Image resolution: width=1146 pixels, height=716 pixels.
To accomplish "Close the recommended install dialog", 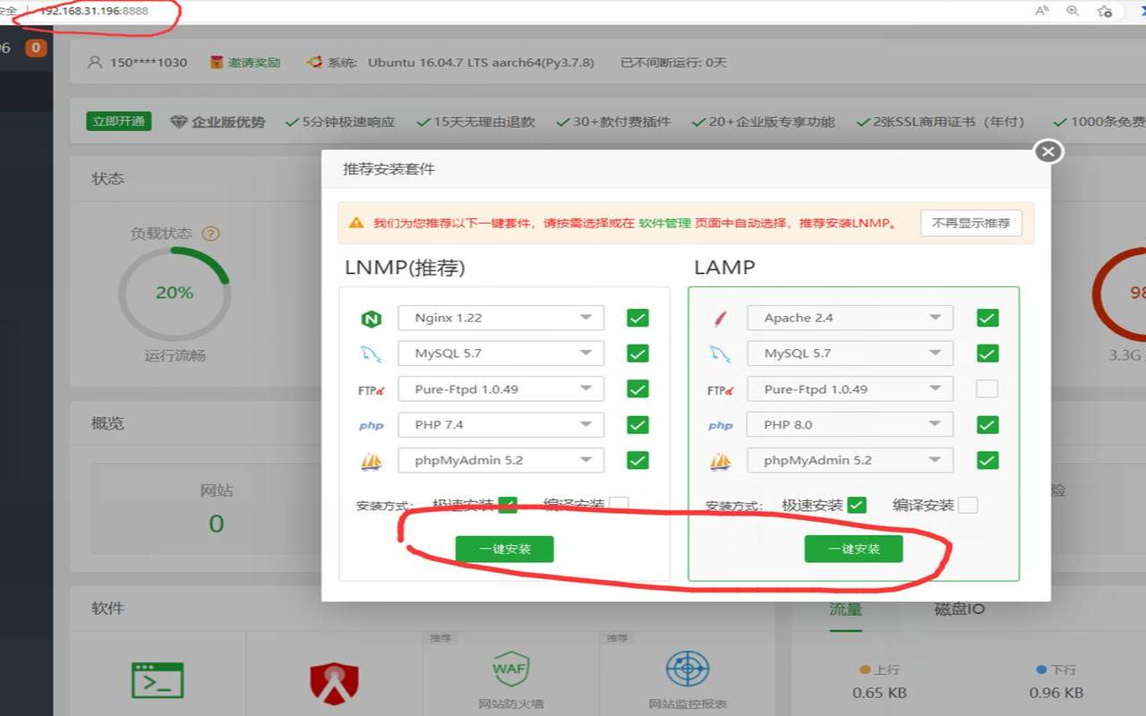I will pos(1048,152).
